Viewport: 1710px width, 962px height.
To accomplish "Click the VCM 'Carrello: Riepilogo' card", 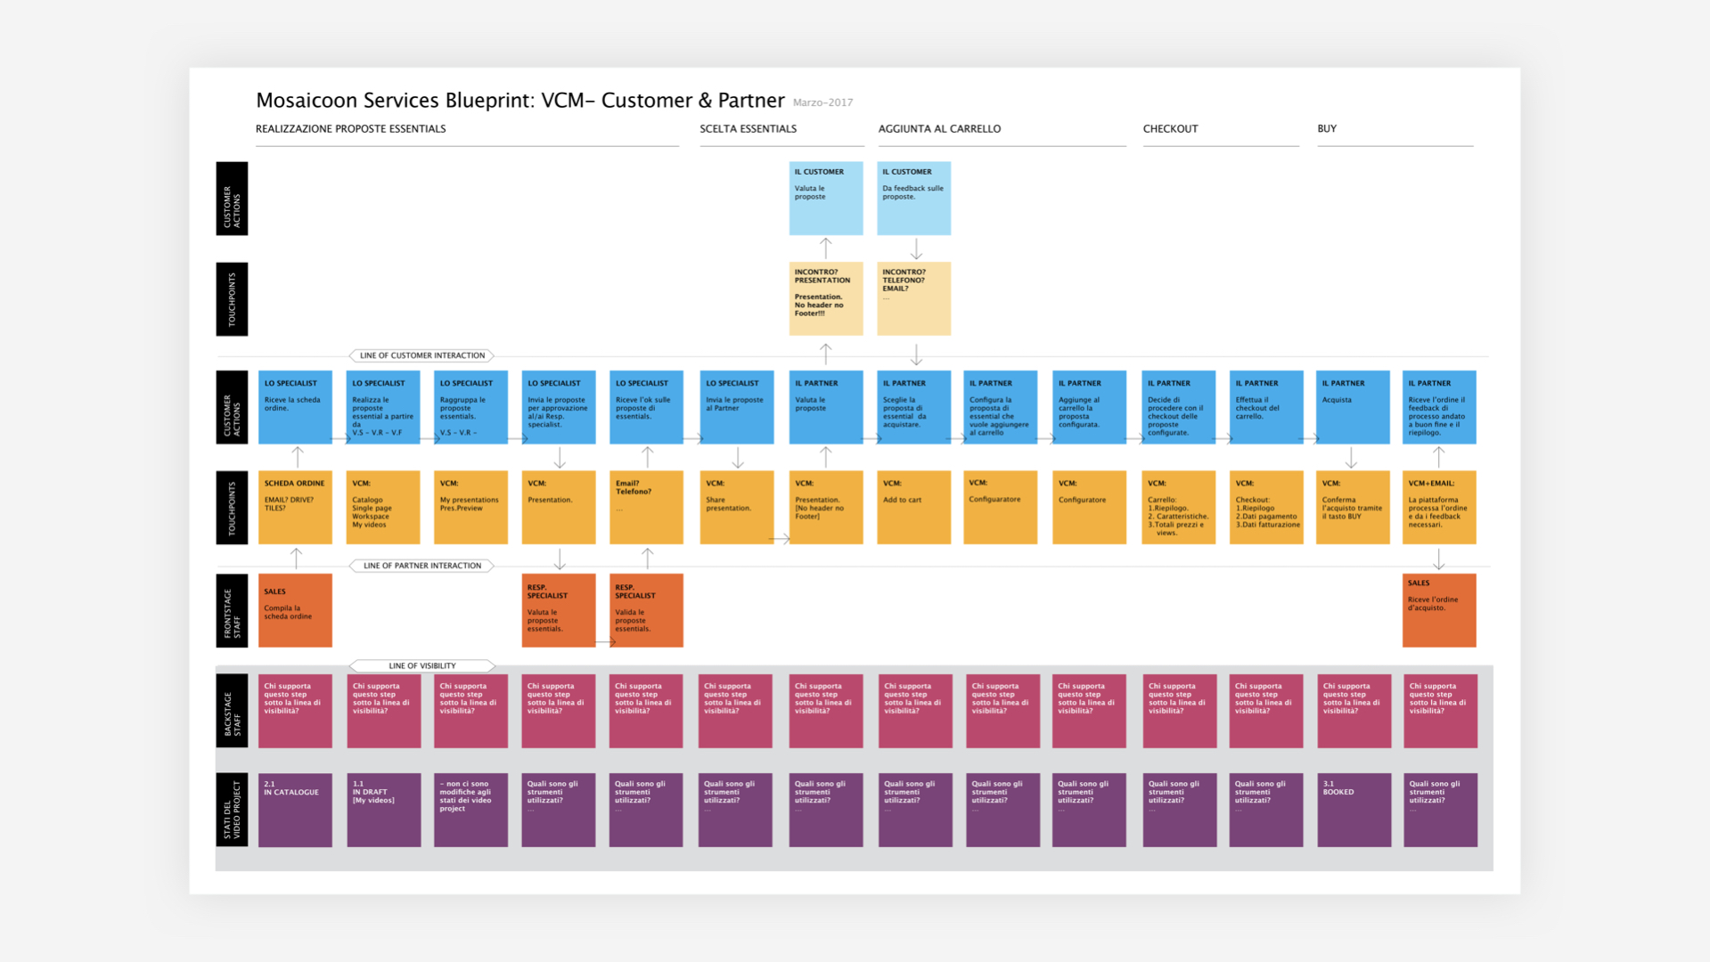I will click(x=1178, y=507).
